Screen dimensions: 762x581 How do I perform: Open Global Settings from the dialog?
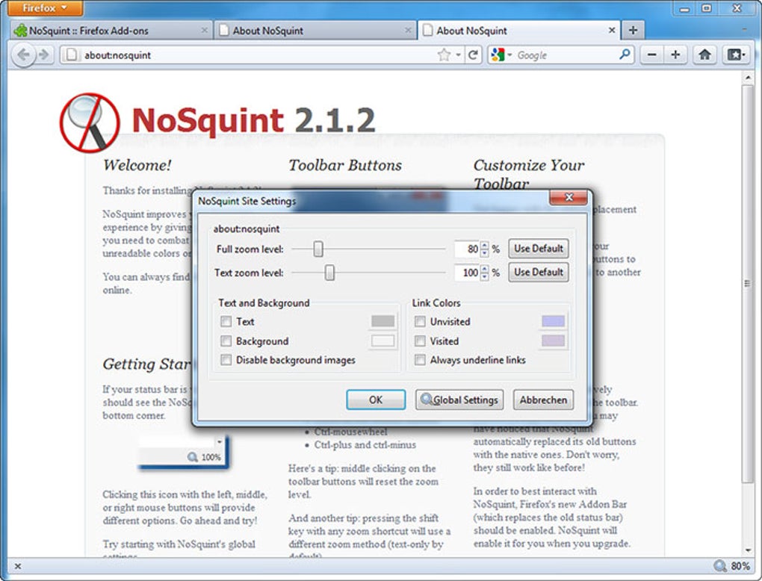(x=459, y=400)
